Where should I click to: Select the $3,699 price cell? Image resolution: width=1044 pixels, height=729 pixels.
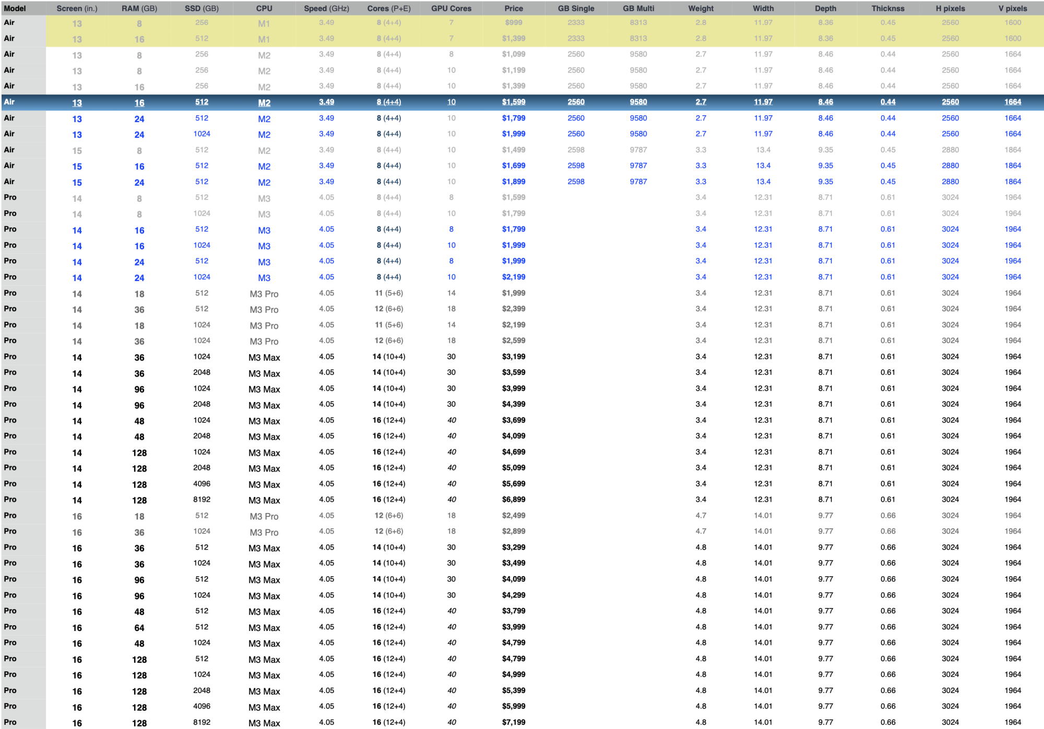(x=514, y=420)
